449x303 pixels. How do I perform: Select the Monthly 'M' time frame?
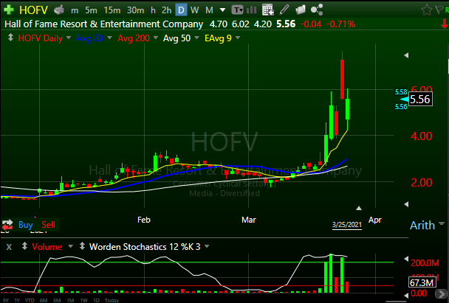209,10
